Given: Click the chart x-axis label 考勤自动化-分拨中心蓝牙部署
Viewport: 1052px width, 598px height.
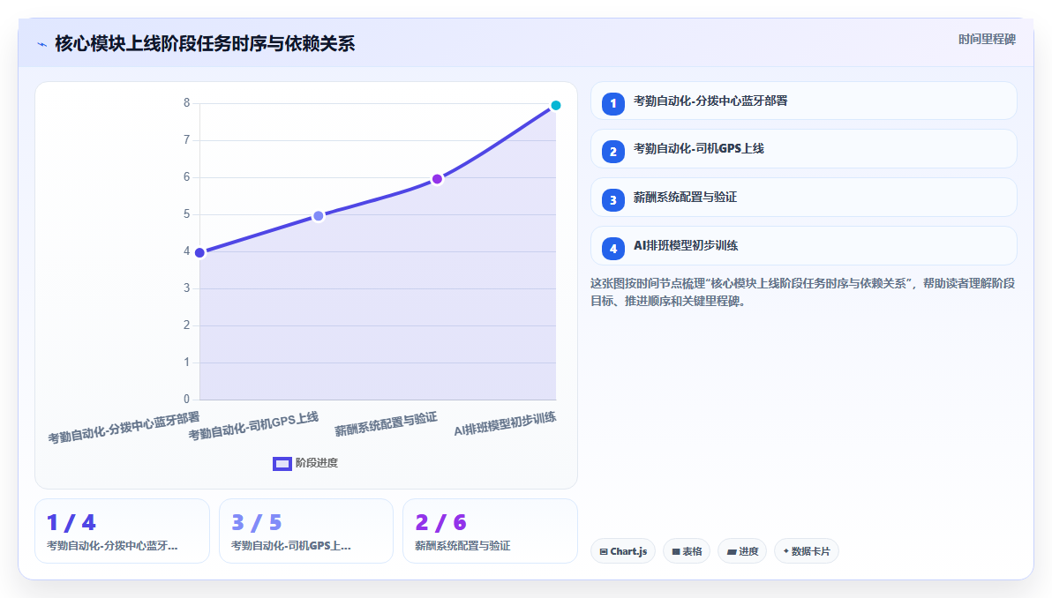Looking at the screenshot, I should (x=124, y=428).
